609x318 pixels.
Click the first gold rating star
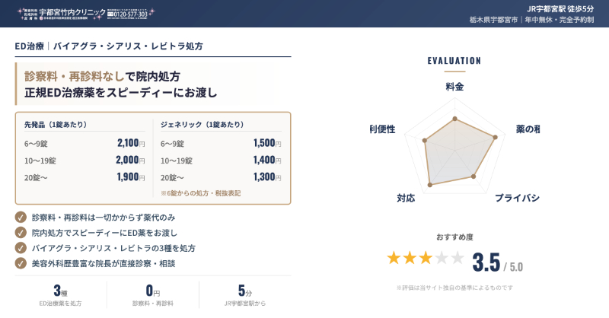394,258
